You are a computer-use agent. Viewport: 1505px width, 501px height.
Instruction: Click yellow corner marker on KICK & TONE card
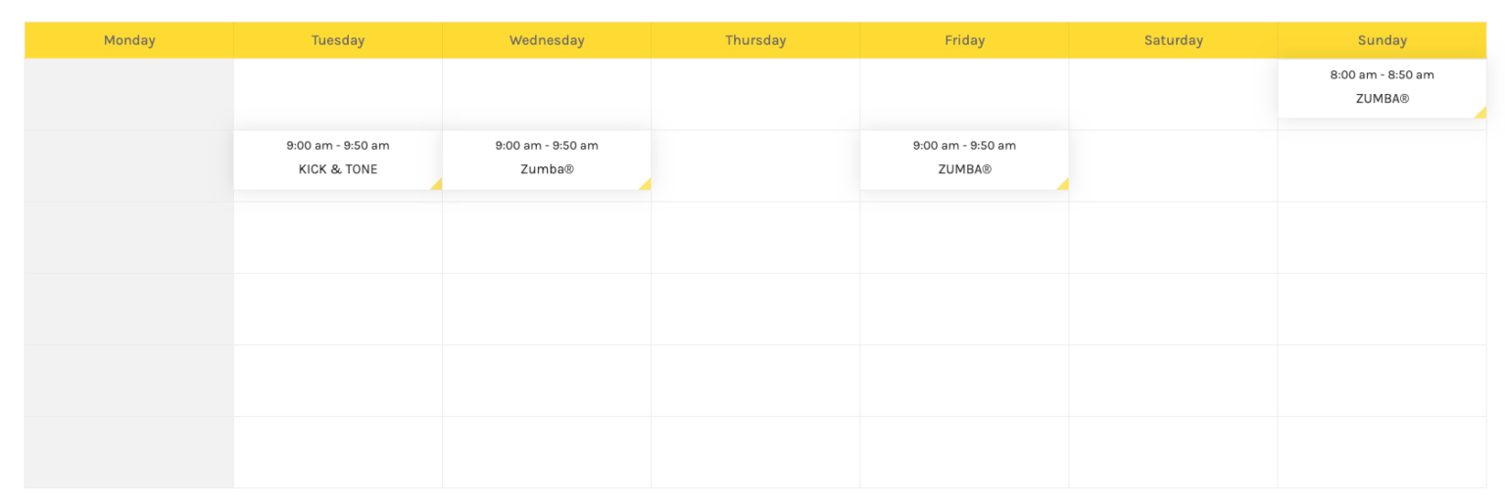point(437,184)
